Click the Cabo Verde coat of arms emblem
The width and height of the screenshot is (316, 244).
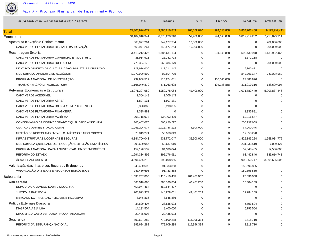coord(12,8)
